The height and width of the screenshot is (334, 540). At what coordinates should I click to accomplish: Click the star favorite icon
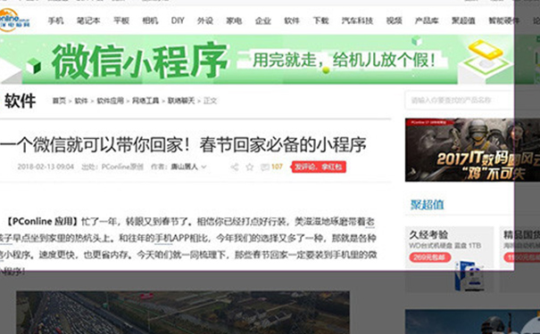coord(250,167)
